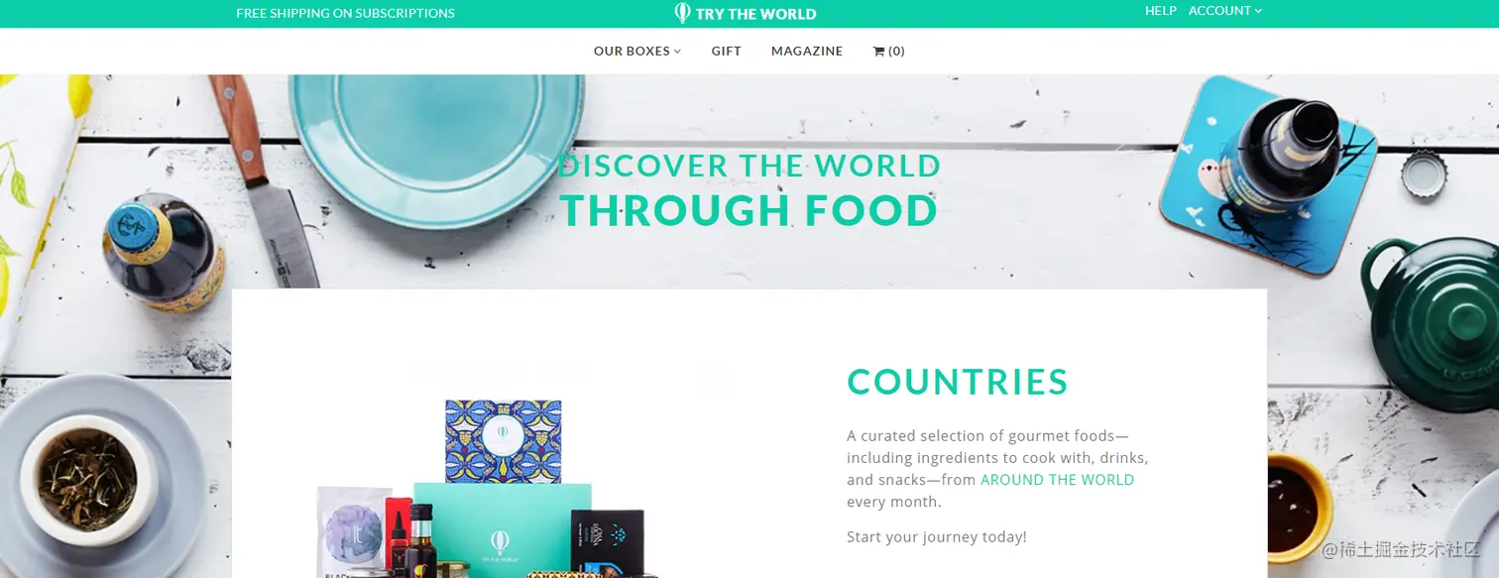Click the cart item count (0)
The width and height of the screenshot is (1499, 578).
pos(896,52)
